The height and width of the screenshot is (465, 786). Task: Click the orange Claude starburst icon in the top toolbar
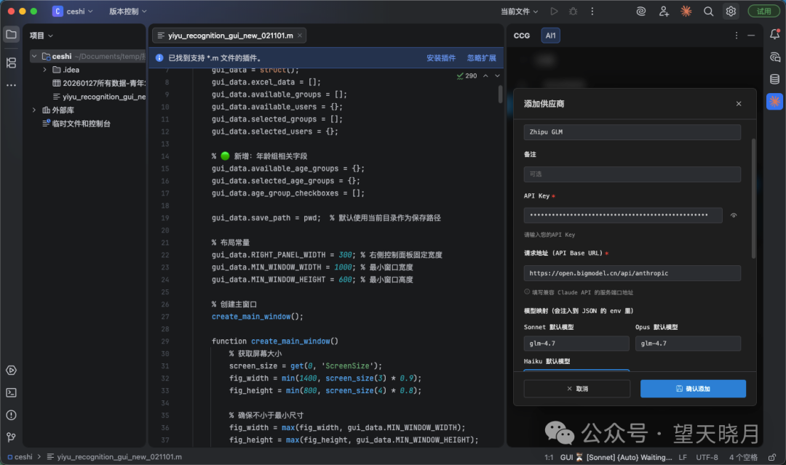point(686,11)
